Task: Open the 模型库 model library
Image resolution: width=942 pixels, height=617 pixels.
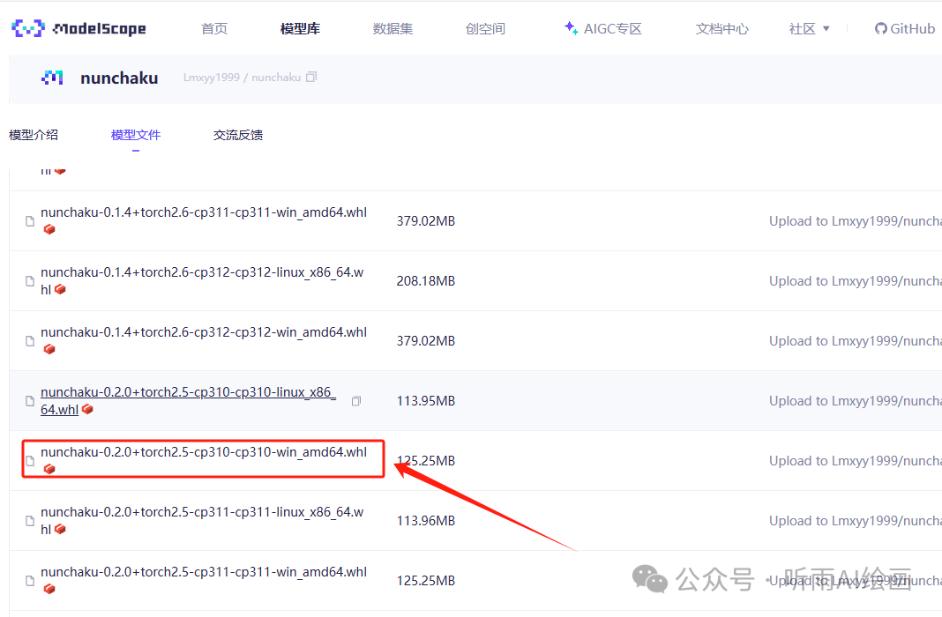Action: (301, 29)
